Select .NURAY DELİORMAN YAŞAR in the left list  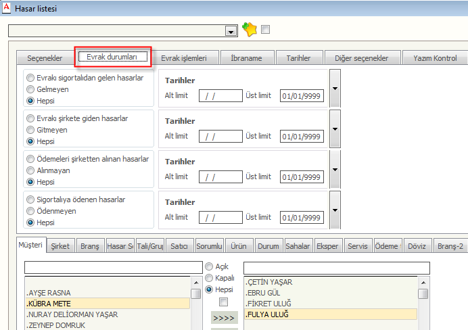[x=71, y=314]
